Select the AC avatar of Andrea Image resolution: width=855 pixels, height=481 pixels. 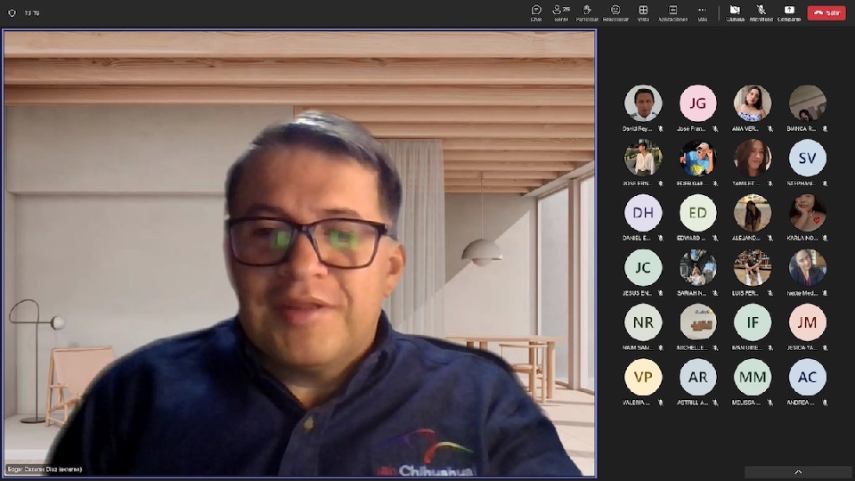click(x=808, y=377)
